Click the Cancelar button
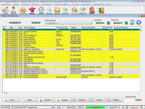The width and height of the screenshot is (145, 109). point(46,100)
